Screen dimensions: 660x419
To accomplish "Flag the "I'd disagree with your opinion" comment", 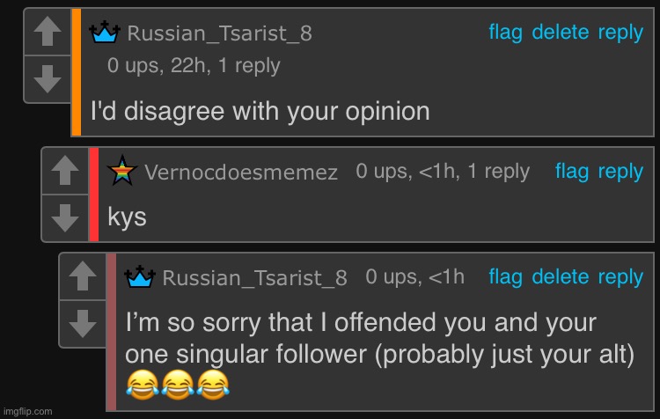I will tap(505, 33).
